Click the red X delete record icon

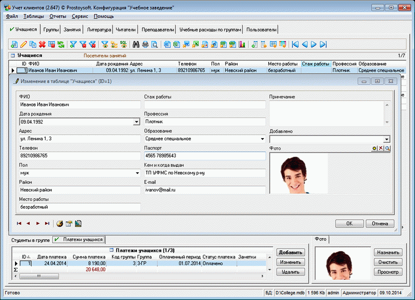point(42,45)
